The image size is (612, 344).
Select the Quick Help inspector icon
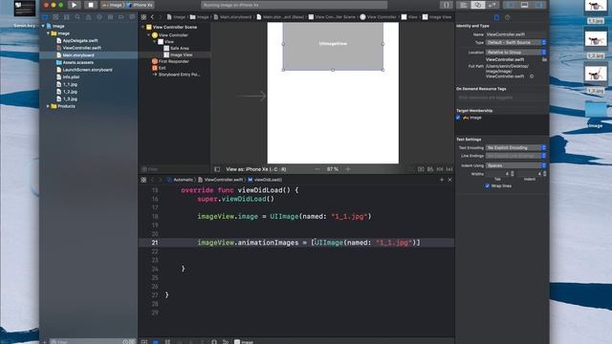508,17
